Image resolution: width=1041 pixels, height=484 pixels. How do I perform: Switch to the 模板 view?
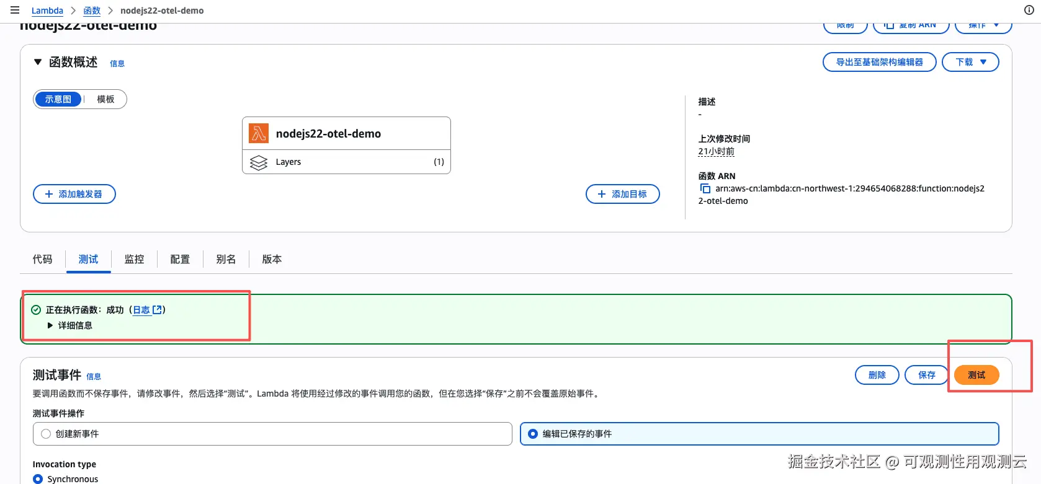click(x=105, y=99)
